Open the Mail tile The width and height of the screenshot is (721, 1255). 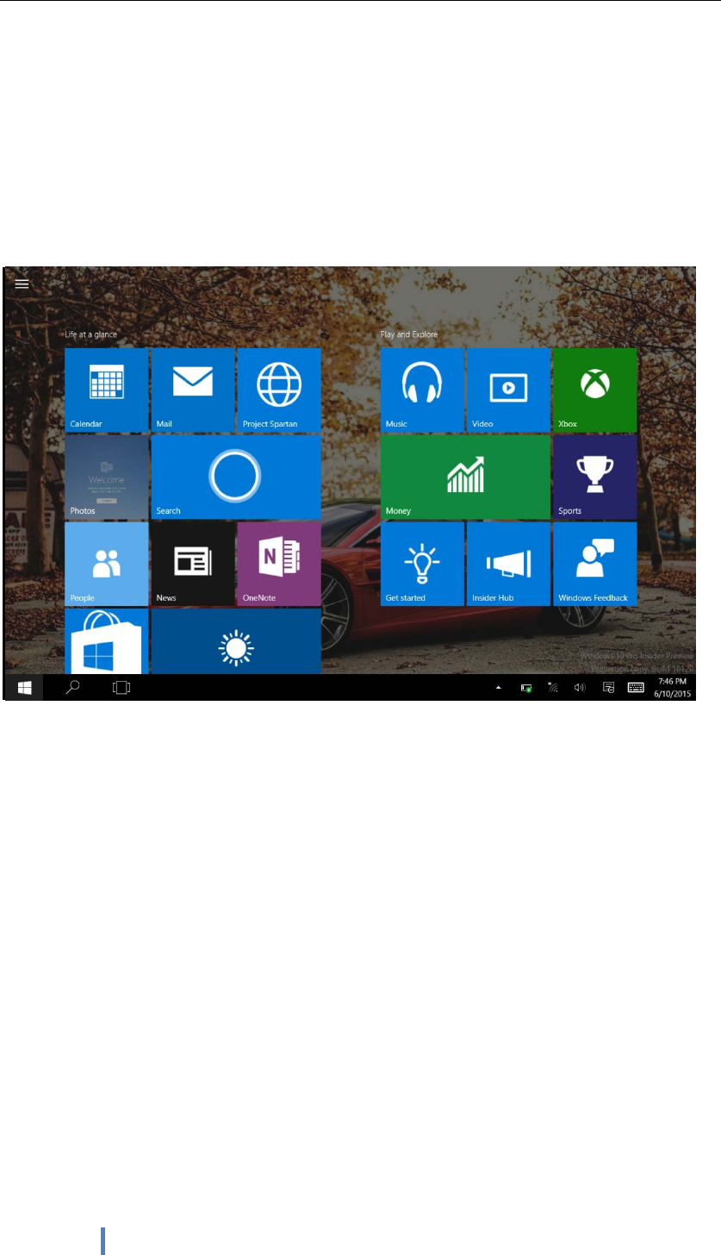(193, 390)
